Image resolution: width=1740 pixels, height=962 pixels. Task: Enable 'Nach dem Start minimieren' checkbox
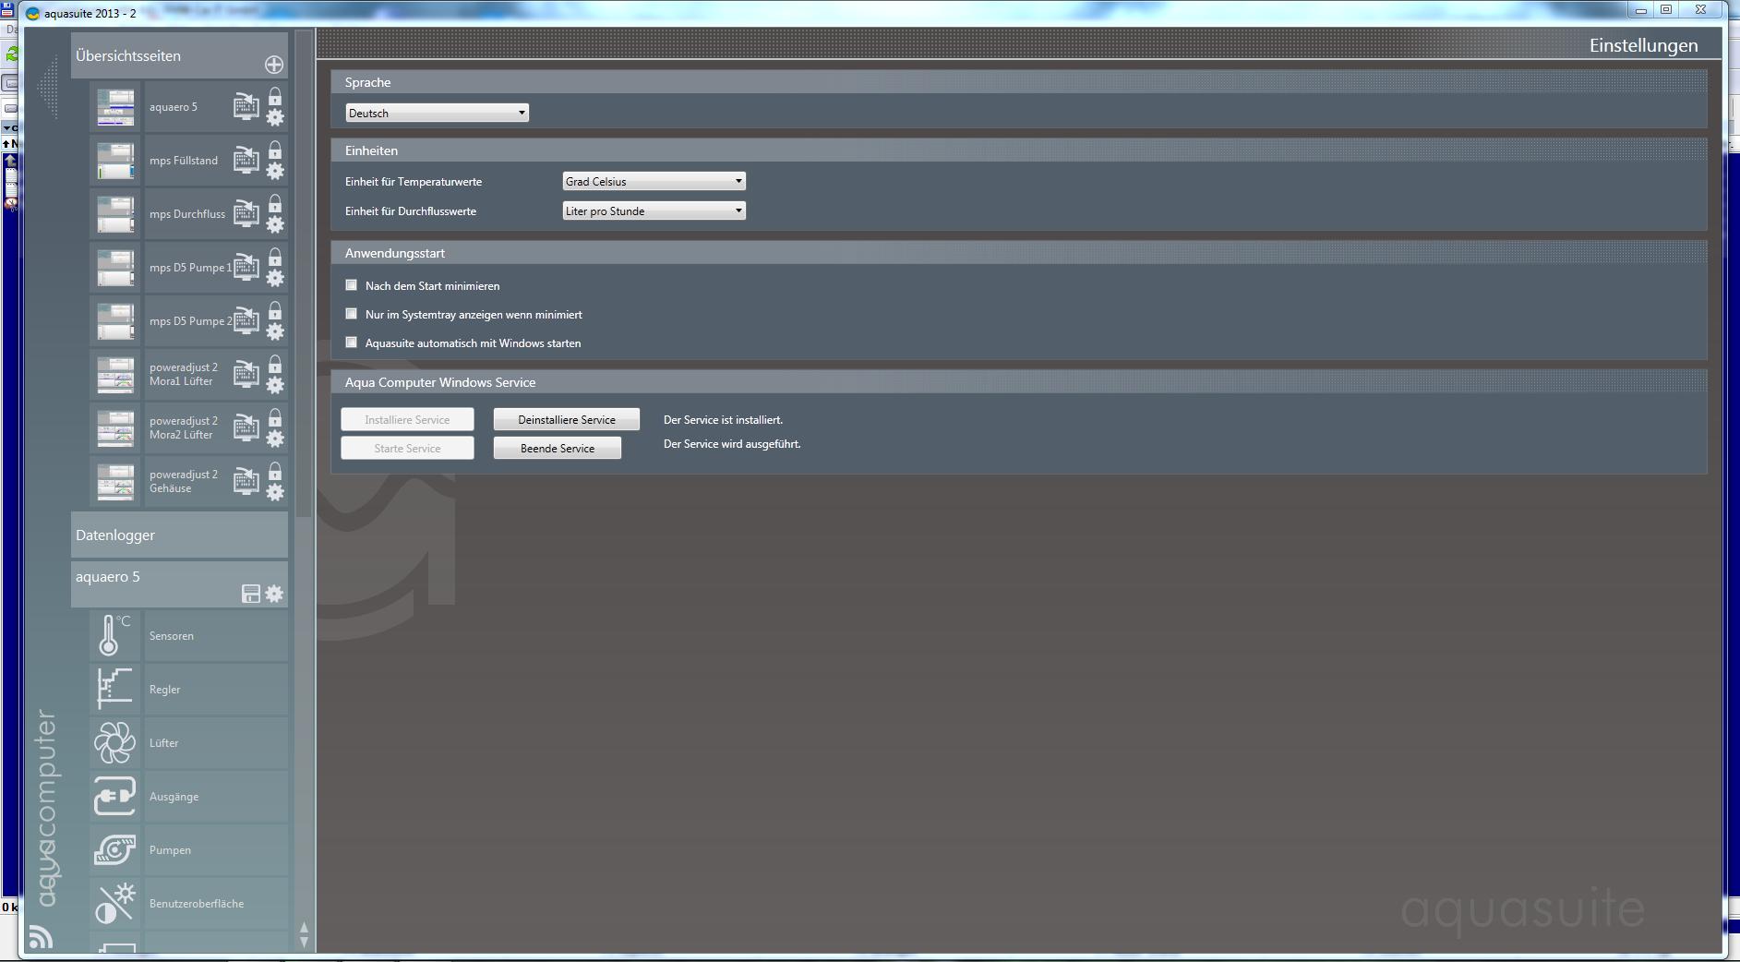pos(351,285)
